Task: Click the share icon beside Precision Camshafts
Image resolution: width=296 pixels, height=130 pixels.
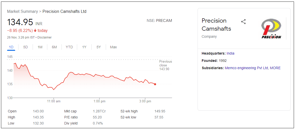Action: 243,22
